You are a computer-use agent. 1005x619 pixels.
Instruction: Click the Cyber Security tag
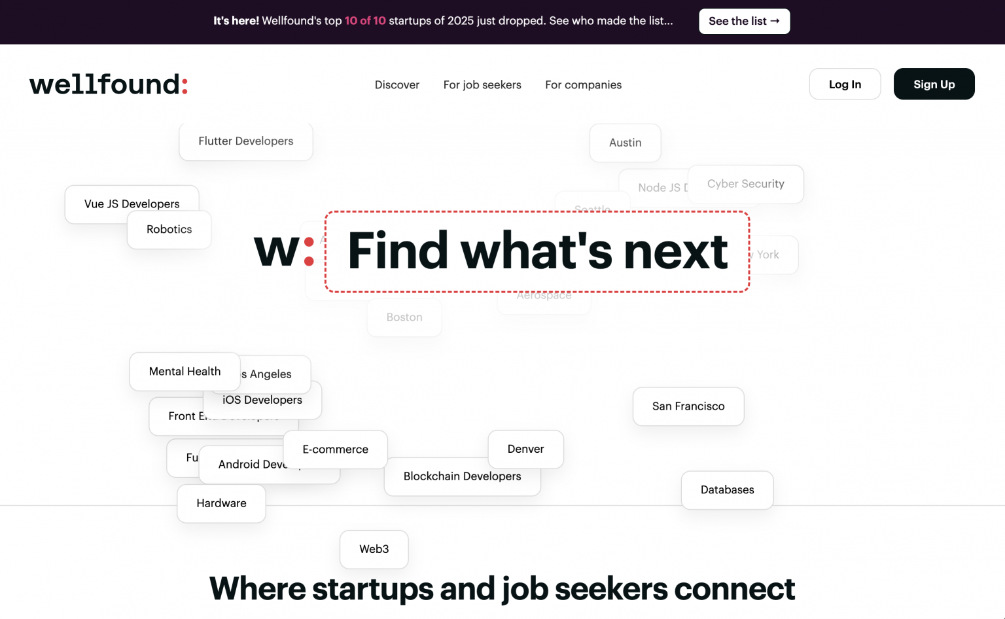[x=745, y=184]
